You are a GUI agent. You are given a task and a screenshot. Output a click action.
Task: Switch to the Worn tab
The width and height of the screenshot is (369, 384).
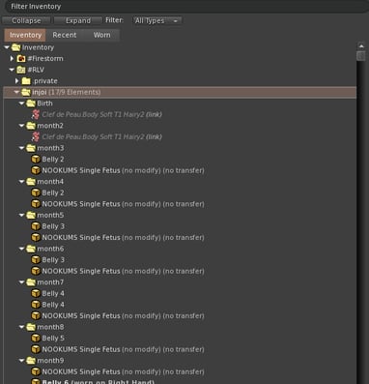click(101, 35)
